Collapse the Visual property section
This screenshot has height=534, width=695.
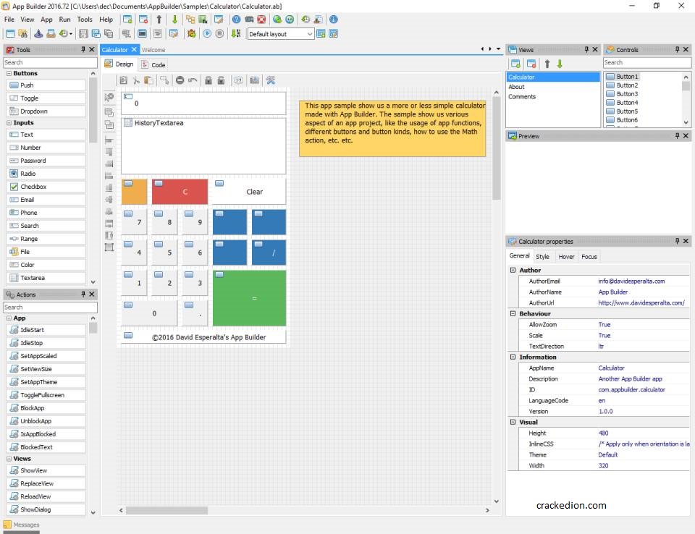[x=513, y=422]
